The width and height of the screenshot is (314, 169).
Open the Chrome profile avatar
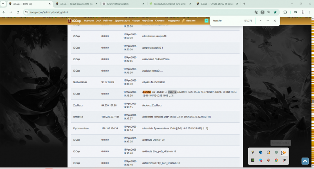click(x=303, y=12)
